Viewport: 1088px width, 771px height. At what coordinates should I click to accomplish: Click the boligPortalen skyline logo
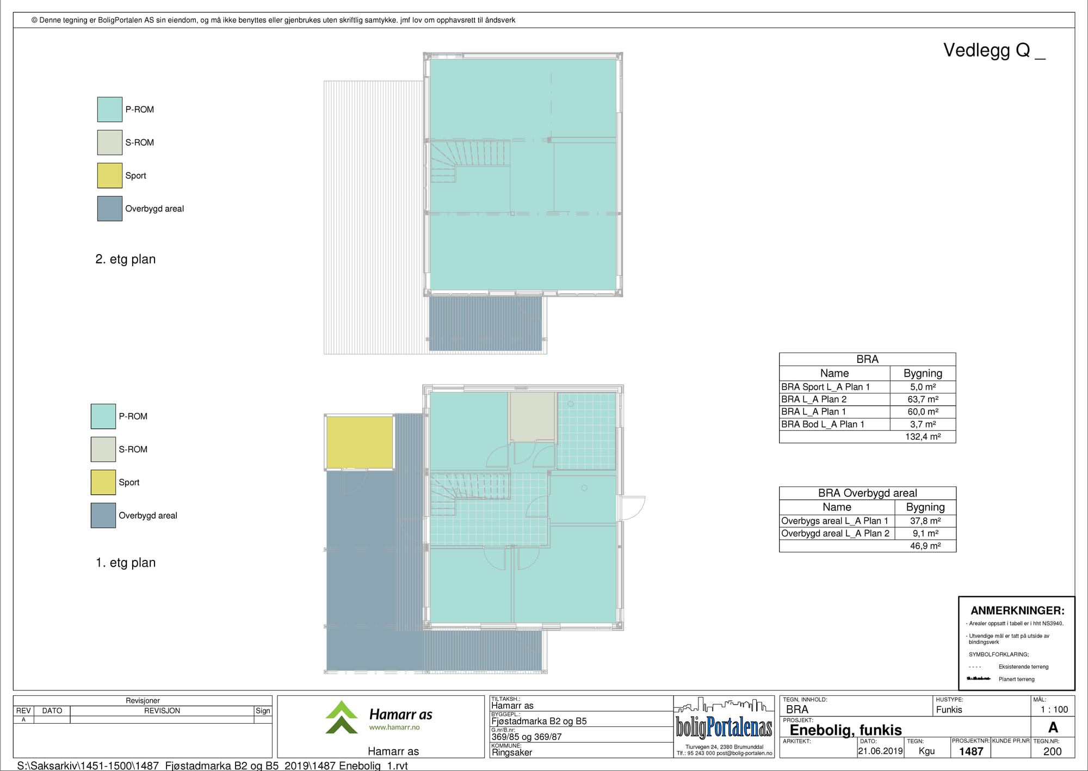click(x=724, y=718)
